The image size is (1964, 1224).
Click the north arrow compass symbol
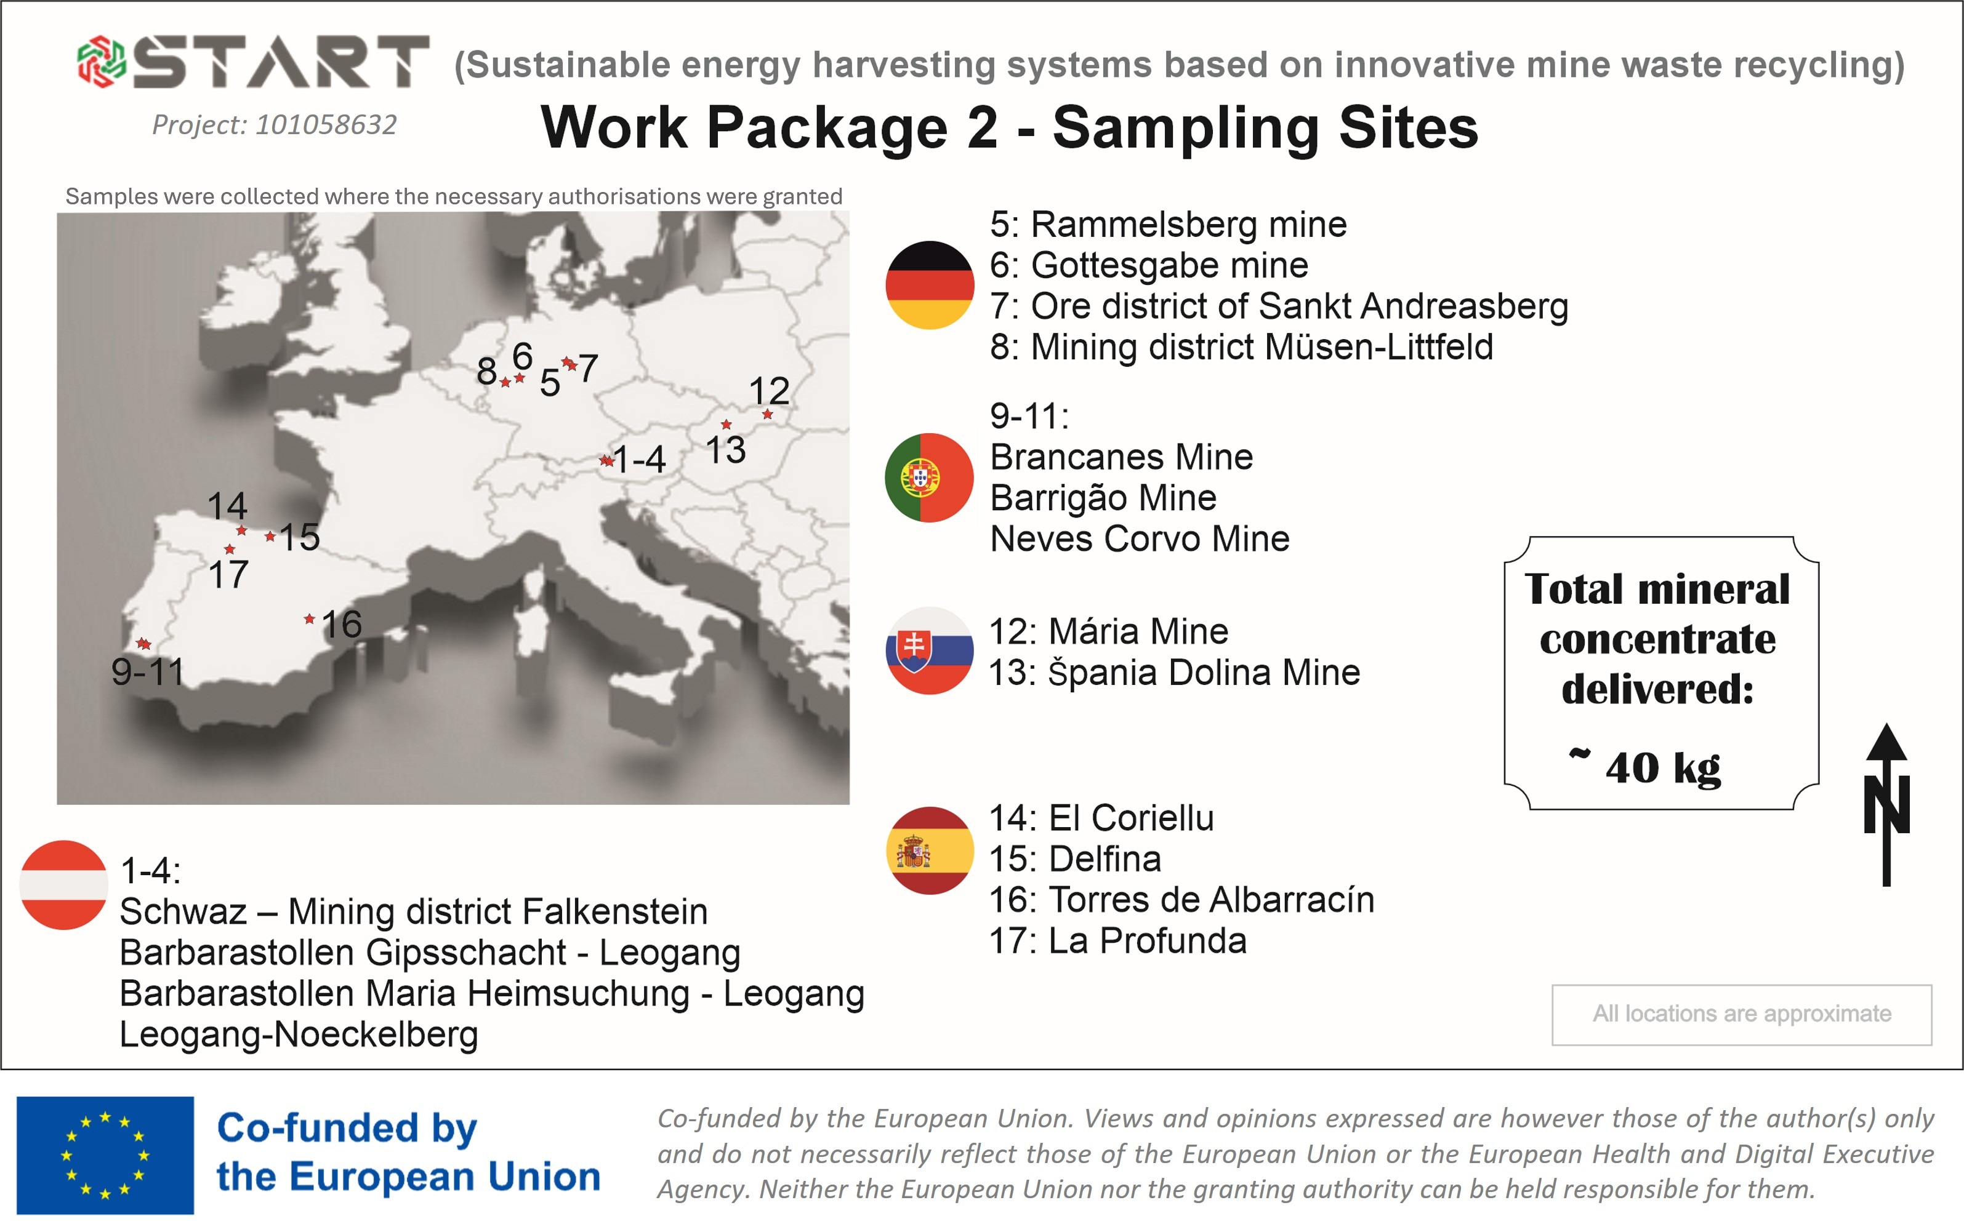1886,804
